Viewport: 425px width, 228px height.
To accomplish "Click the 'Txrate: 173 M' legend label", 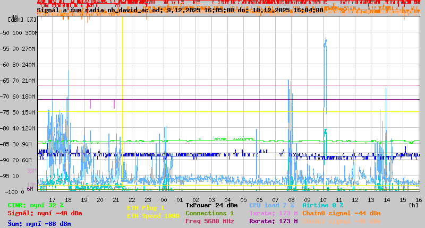I will [x=274, y=213].
